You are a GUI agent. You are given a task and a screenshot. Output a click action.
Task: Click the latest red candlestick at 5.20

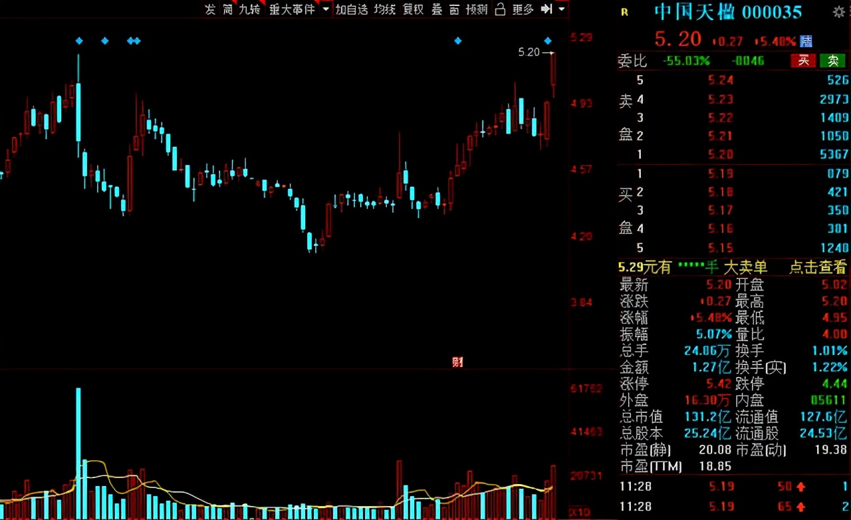tap(553, 69)
